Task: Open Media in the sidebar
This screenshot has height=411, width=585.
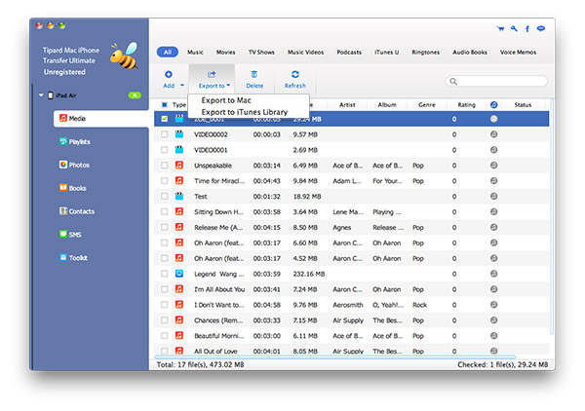Action: tap(100, 119)
